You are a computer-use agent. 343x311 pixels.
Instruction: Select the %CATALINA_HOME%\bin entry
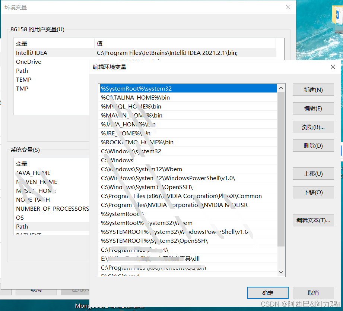pyautogui.click(x=188, y=97)
